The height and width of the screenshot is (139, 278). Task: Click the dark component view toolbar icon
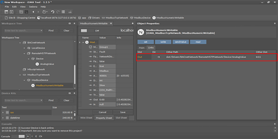click(26, 12)
